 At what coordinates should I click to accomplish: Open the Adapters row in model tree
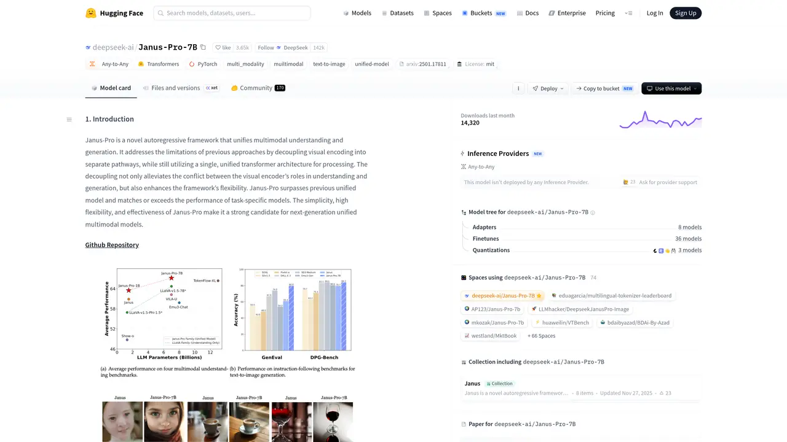pos(587,227)
